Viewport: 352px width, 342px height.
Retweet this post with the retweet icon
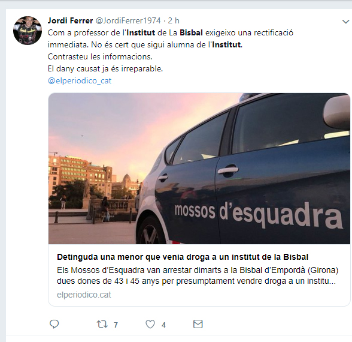click(x=102, y=324)
